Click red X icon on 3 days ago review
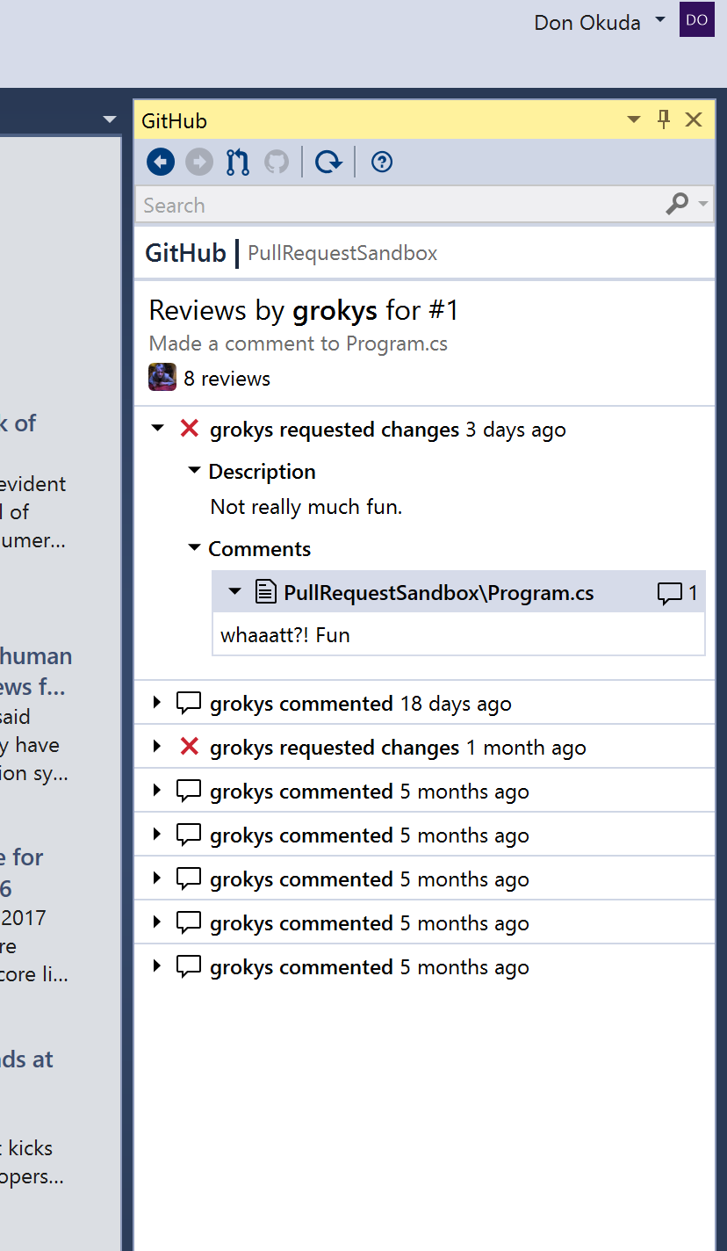The width and height of the screenshot is (727, 1251). [189, 429]
